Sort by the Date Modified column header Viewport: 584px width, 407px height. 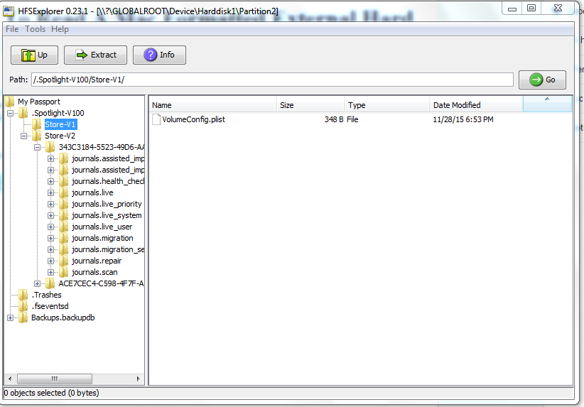[x=476, y=105]
